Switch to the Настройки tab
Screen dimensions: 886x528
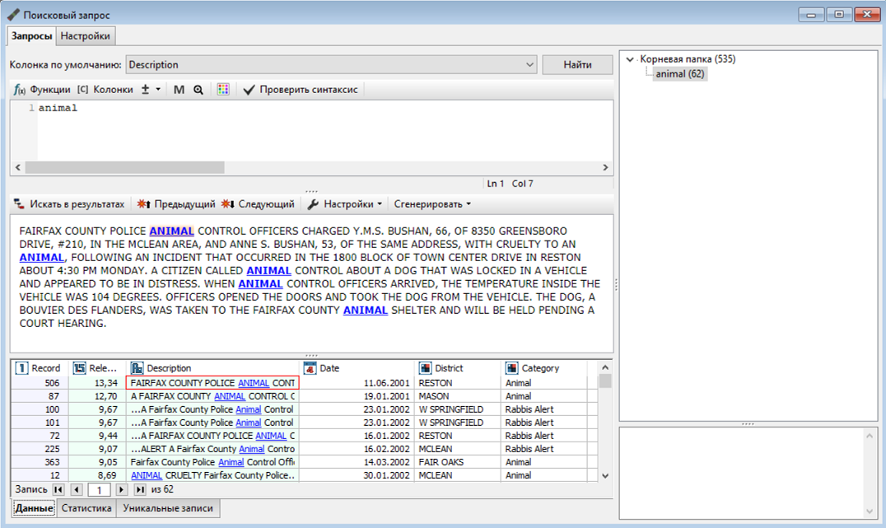86,36
